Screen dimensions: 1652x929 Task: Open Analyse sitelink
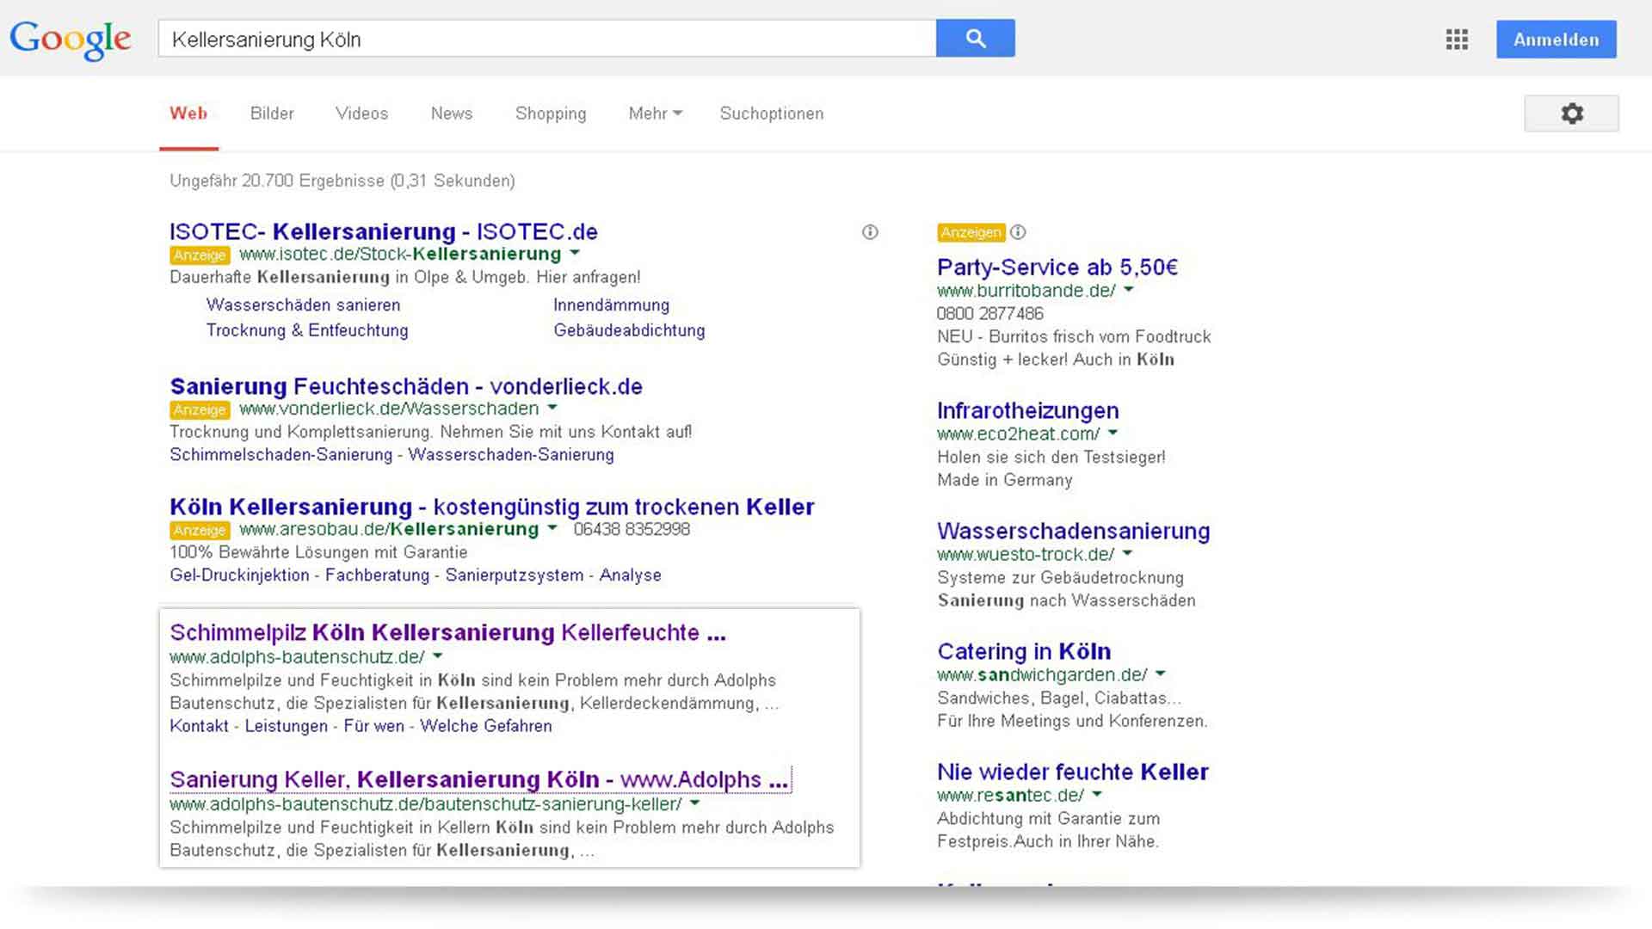coord(630,575)
